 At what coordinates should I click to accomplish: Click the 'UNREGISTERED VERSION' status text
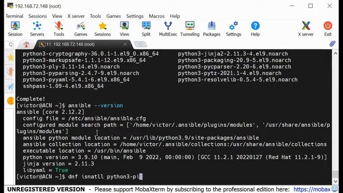[46, 189]
